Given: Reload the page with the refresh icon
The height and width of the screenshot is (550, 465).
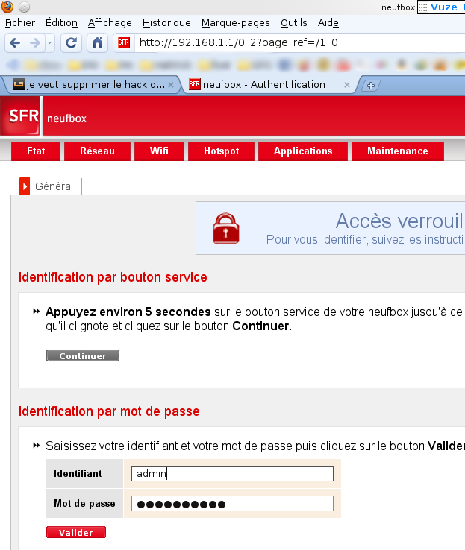Looking at the screenshot, I should click(72, 42).
